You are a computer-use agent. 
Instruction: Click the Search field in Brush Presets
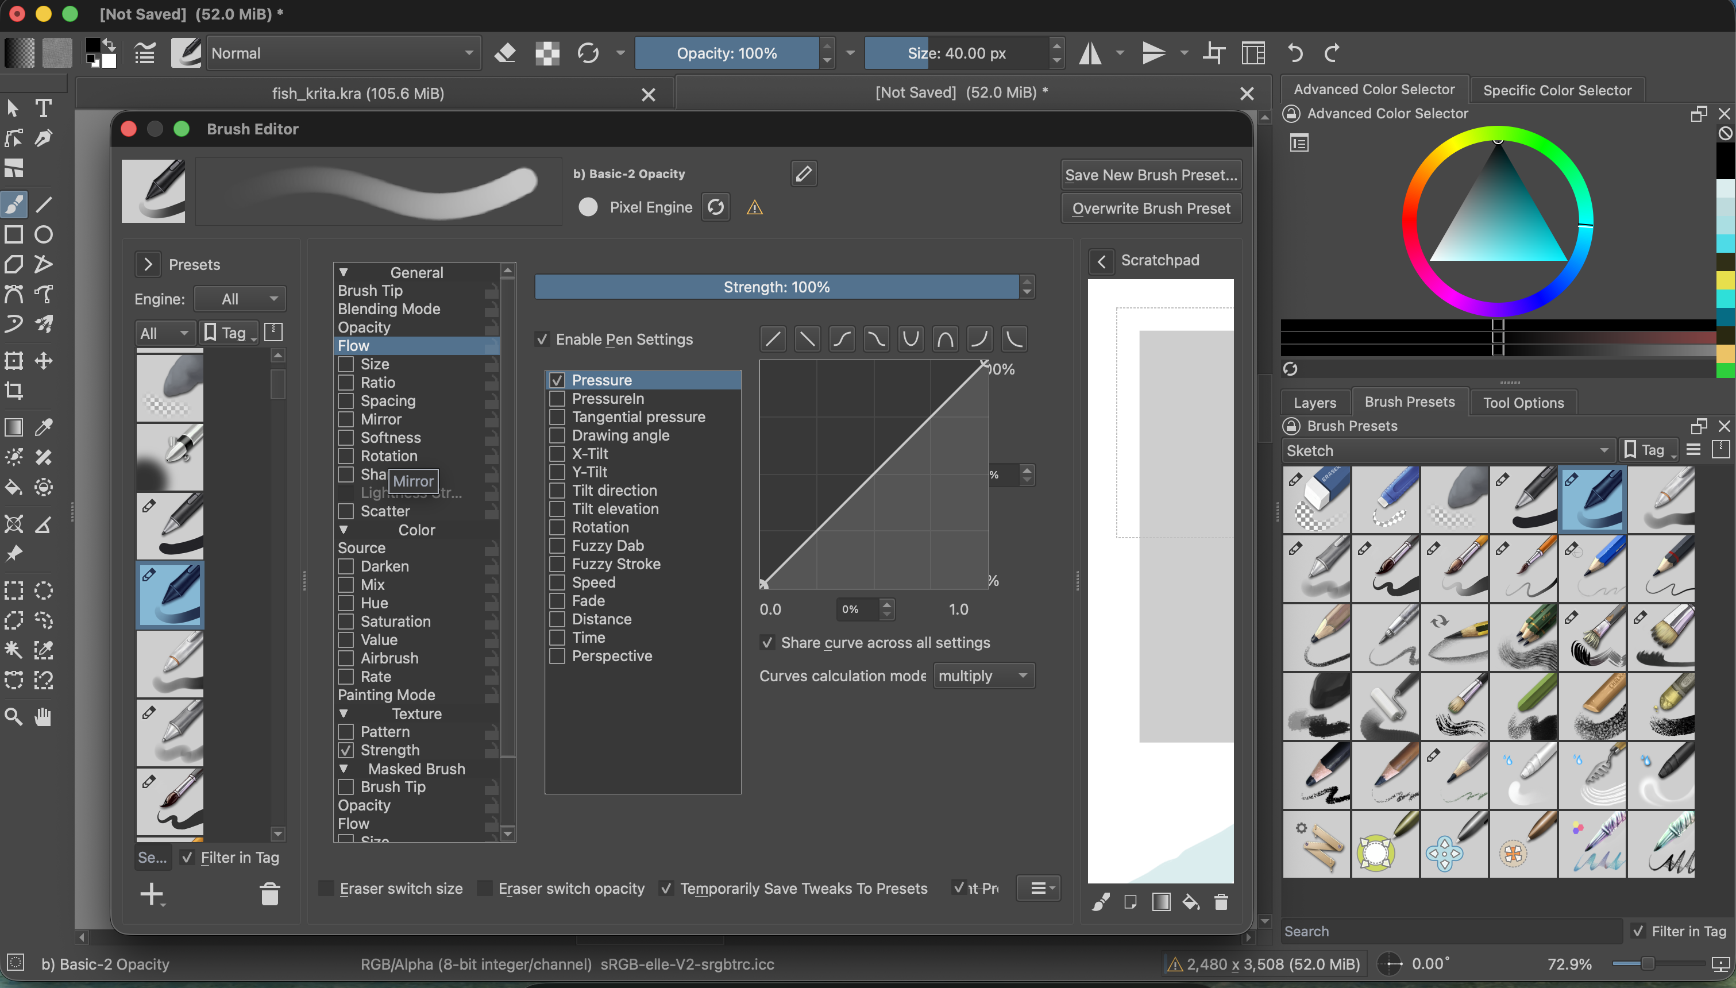(1451, 931)
